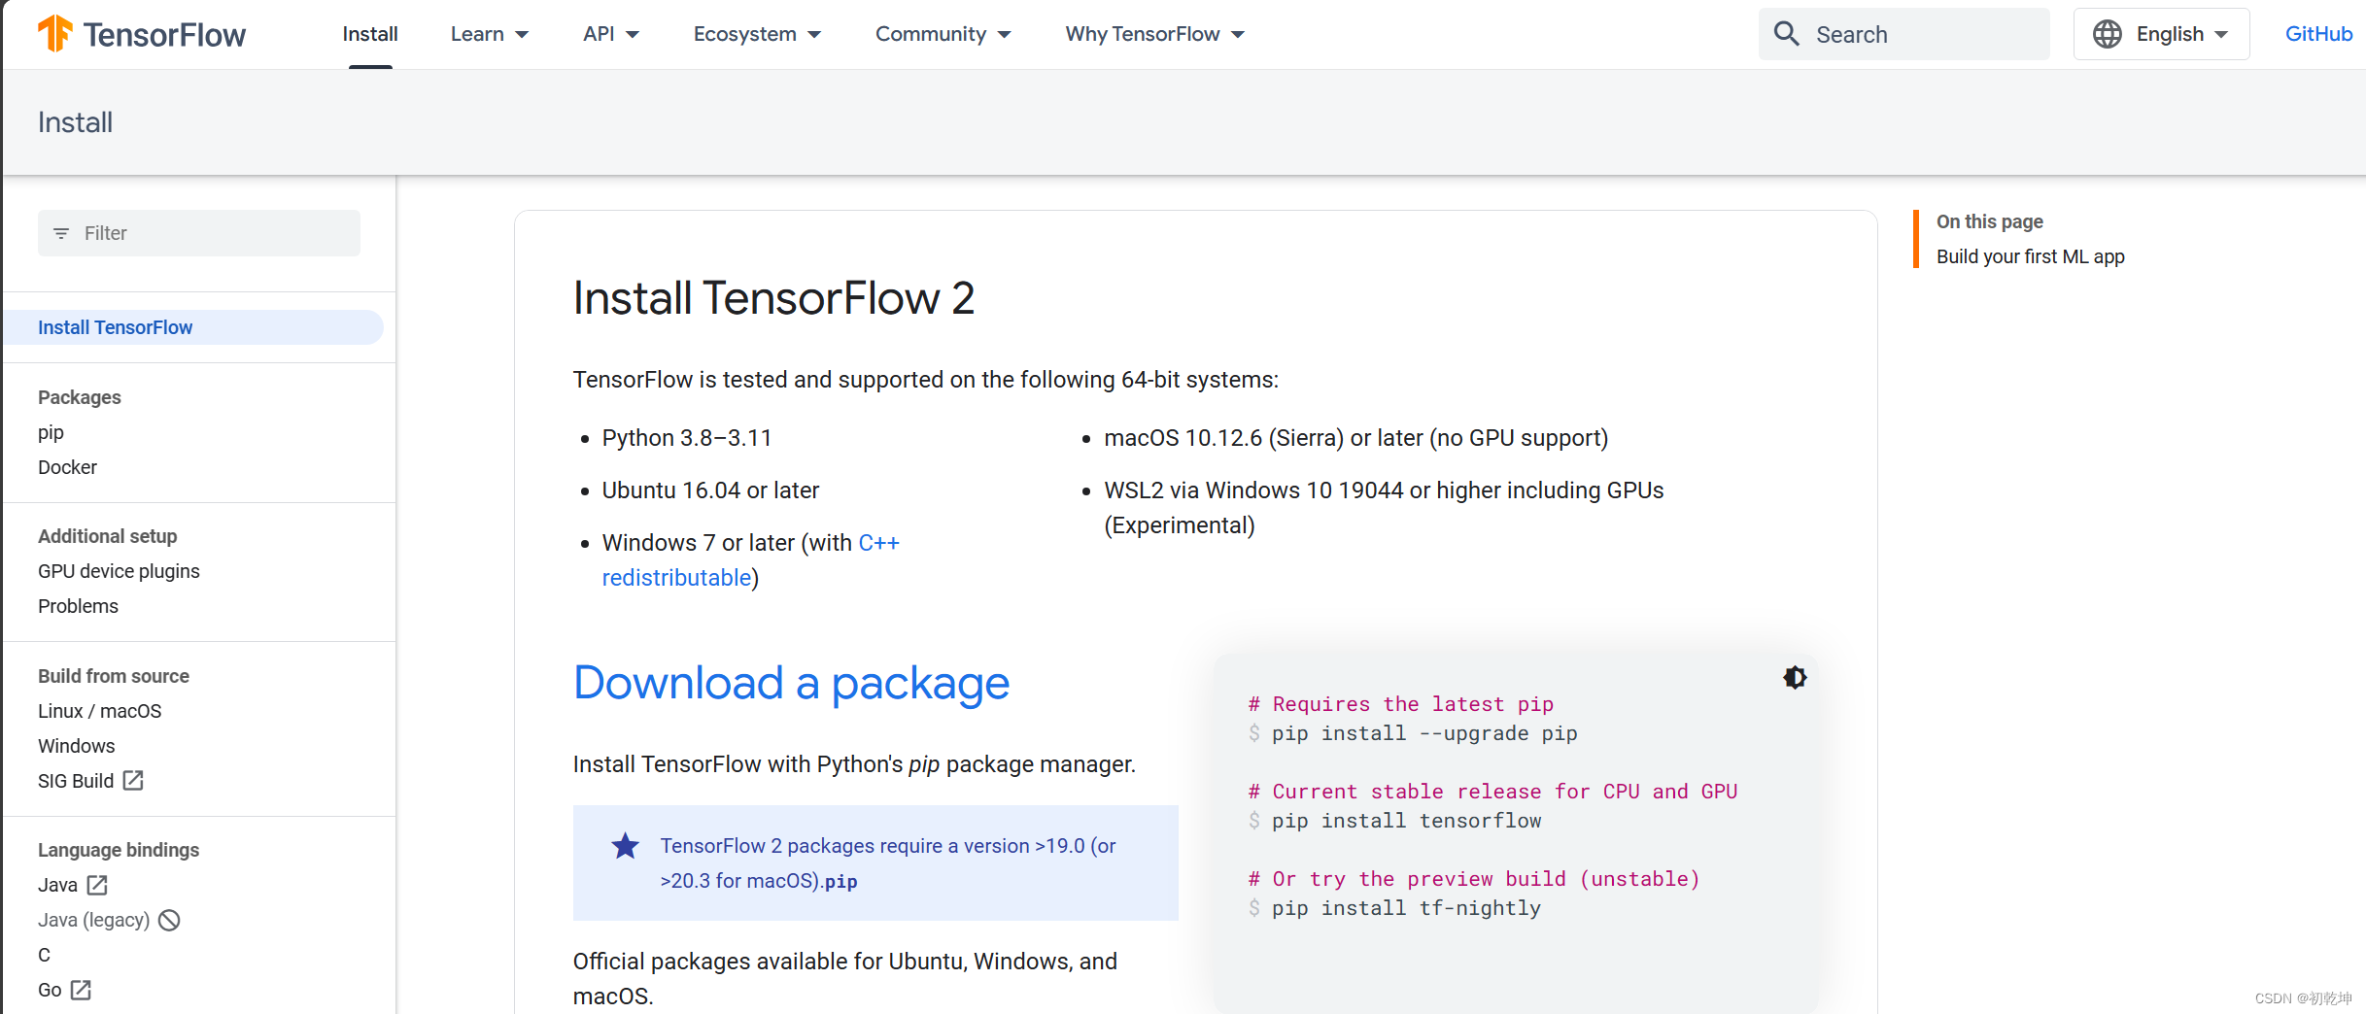Open the Community menu item
This screenshot has width=2366, height=1014.
tap(942, 33)
